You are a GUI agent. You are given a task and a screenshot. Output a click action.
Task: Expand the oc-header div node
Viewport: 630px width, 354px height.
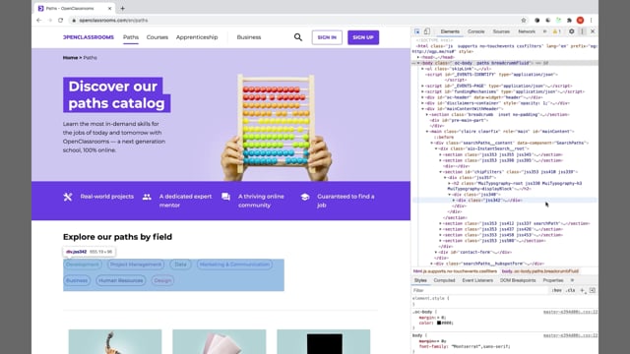pos(422,97)
